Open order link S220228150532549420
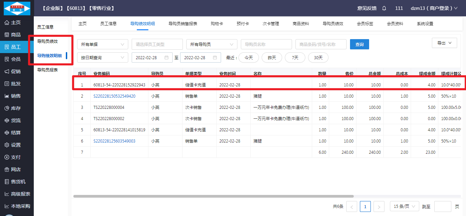The height and width of the screenshot is (216, 466). (114, 96)
